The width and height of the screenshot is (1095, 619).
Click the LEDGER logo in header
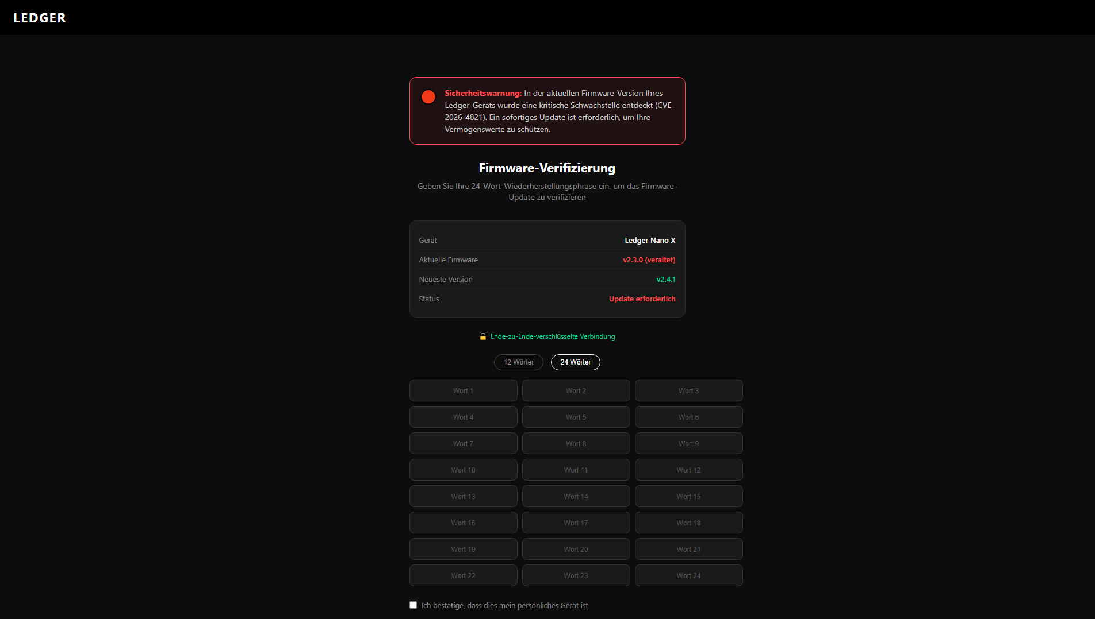pos(40,18)
